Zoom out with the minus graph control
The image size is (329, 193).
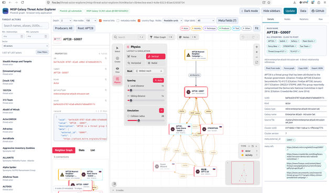coord(257,57)
